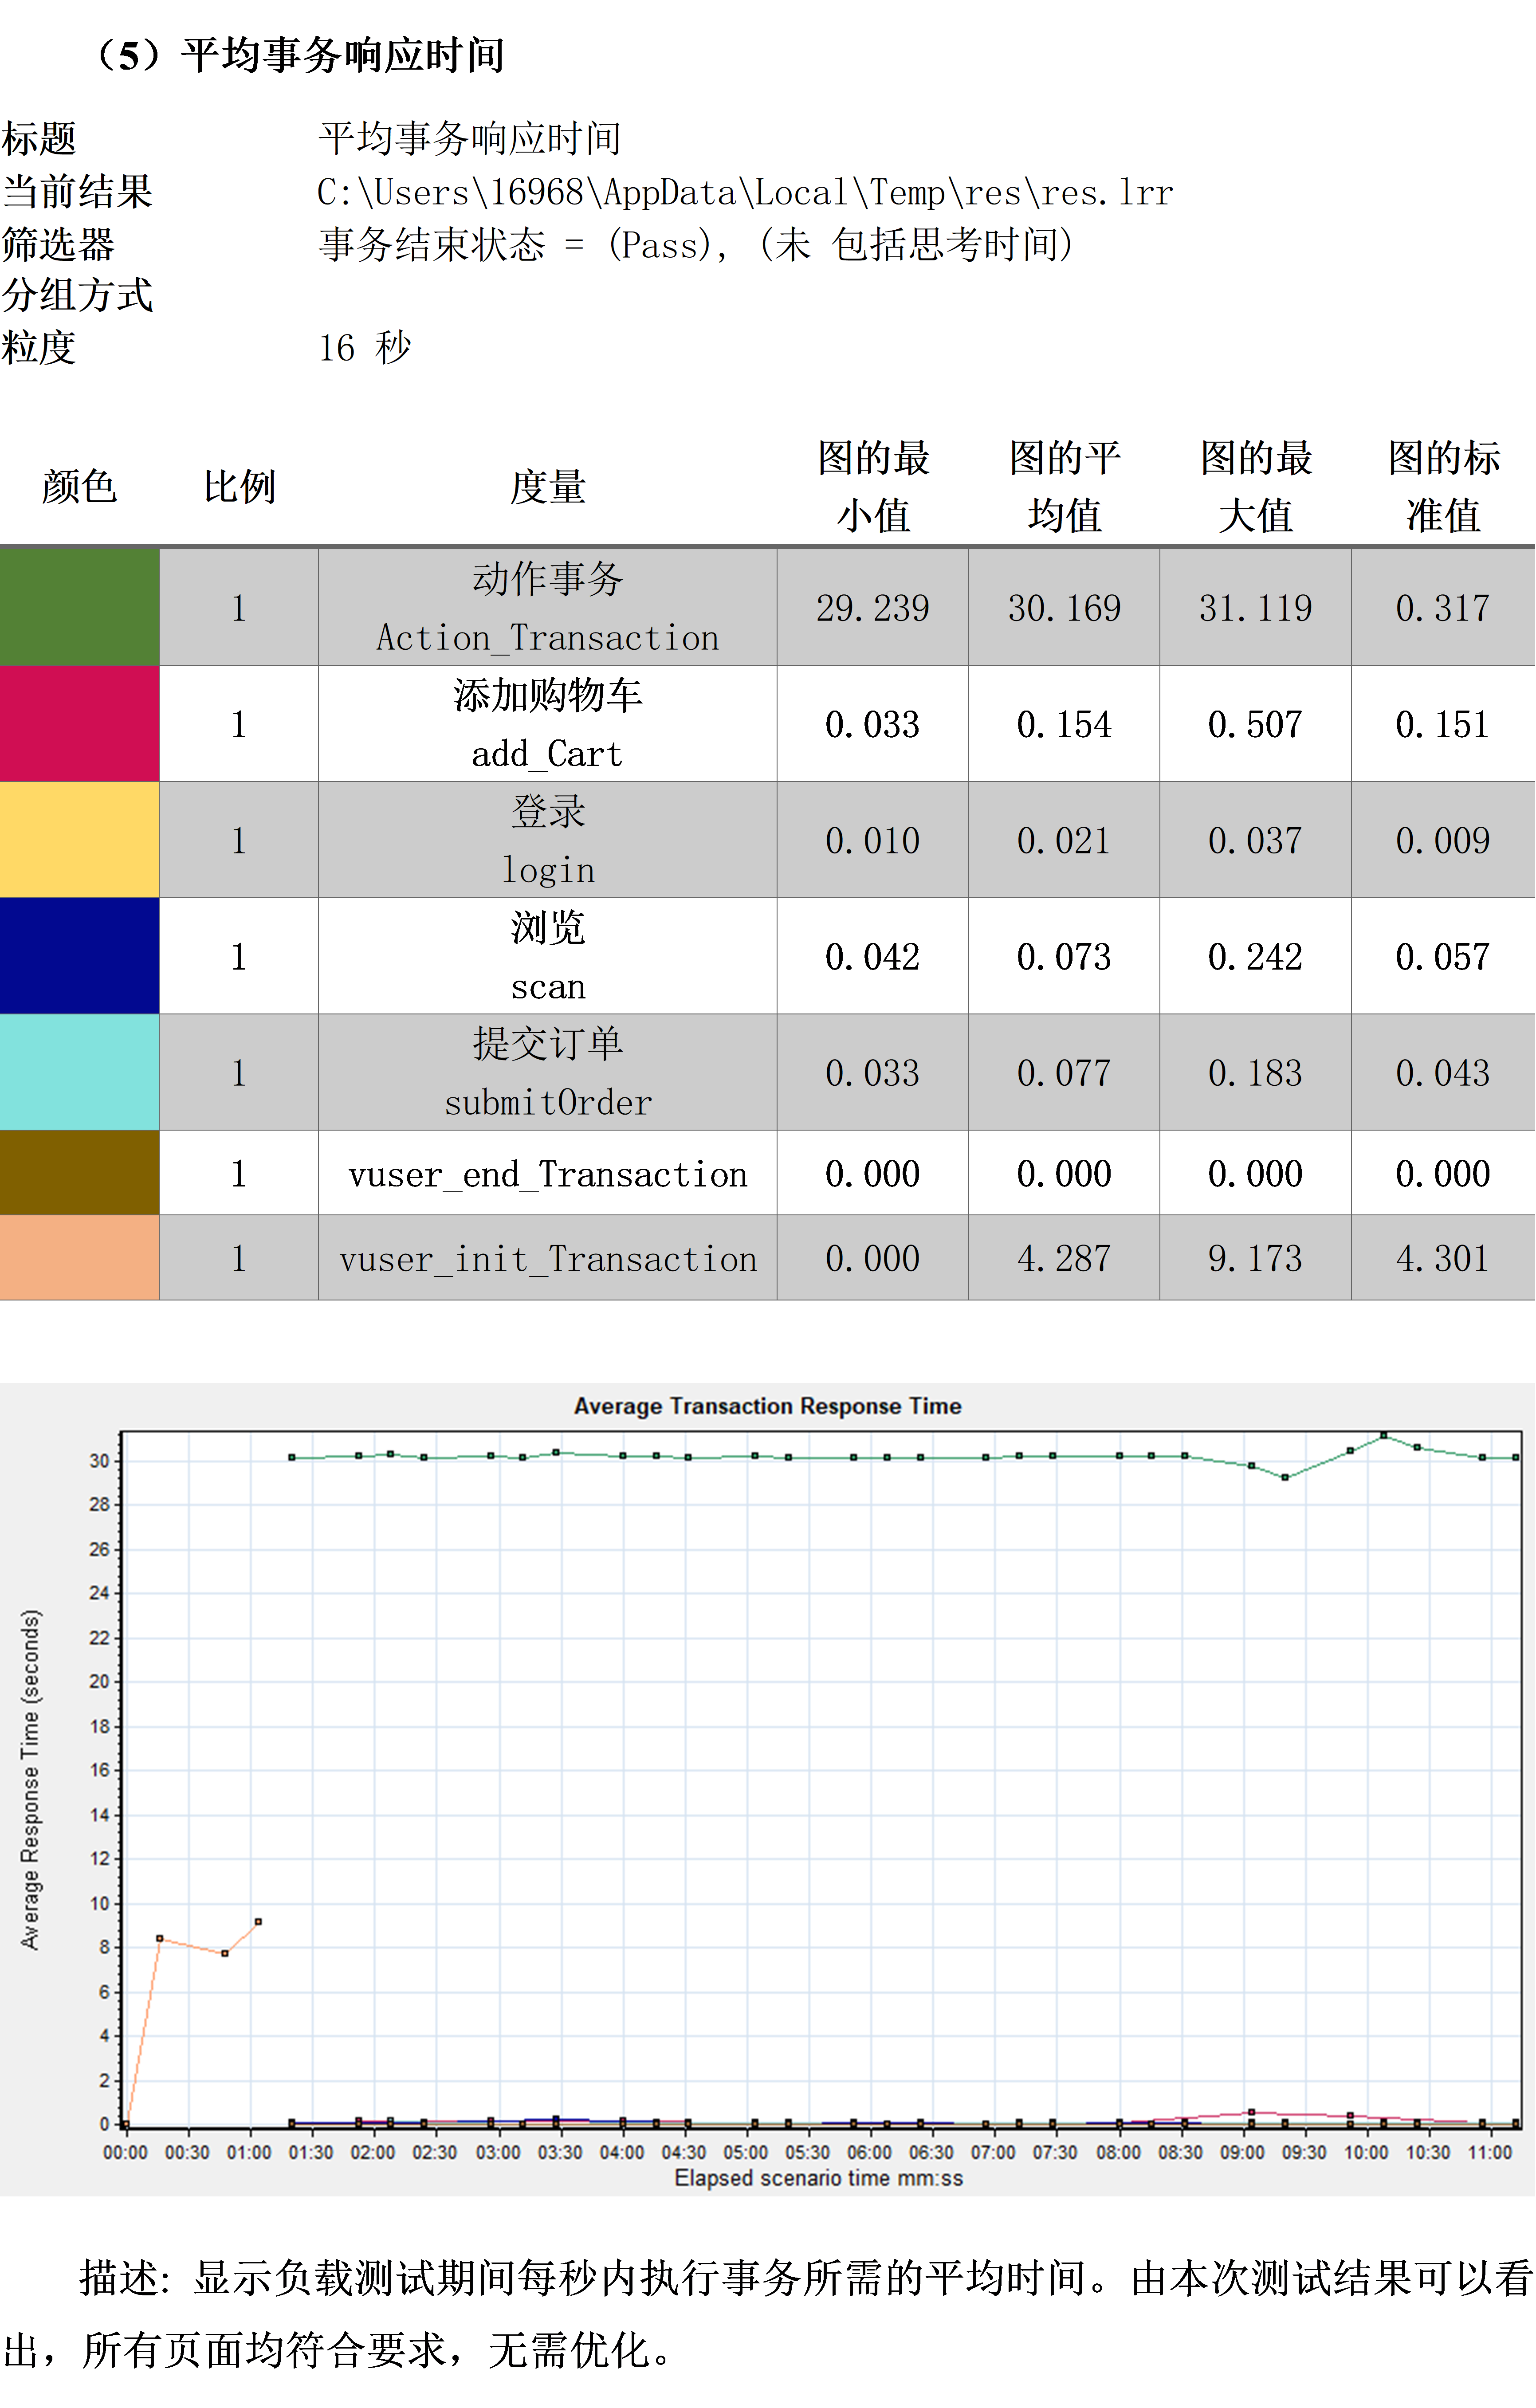Click the '粒度' label

39,348
